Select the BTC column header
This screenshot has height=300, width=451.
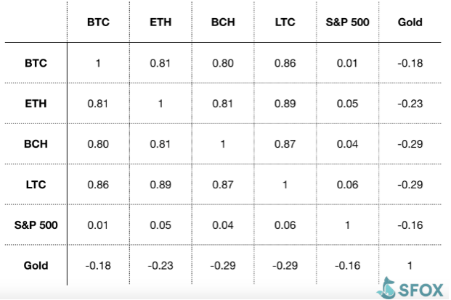(x=98, y=22)
